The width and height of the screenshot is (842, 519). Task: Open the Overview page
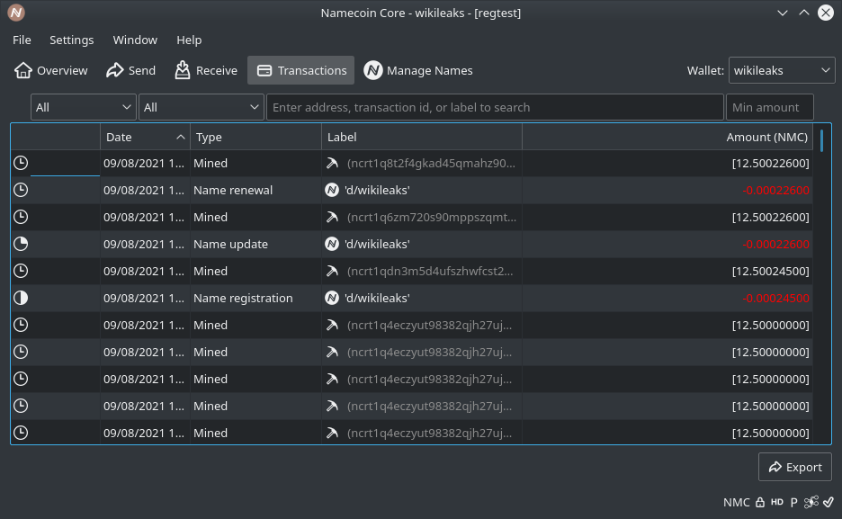point(50,70)
